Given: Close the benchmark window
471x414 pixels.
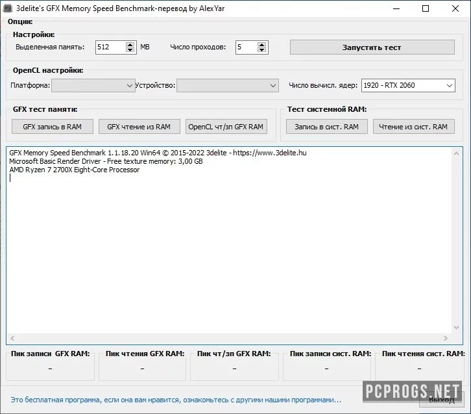Looking at the screenshot, I should click(x=455, y=8).
